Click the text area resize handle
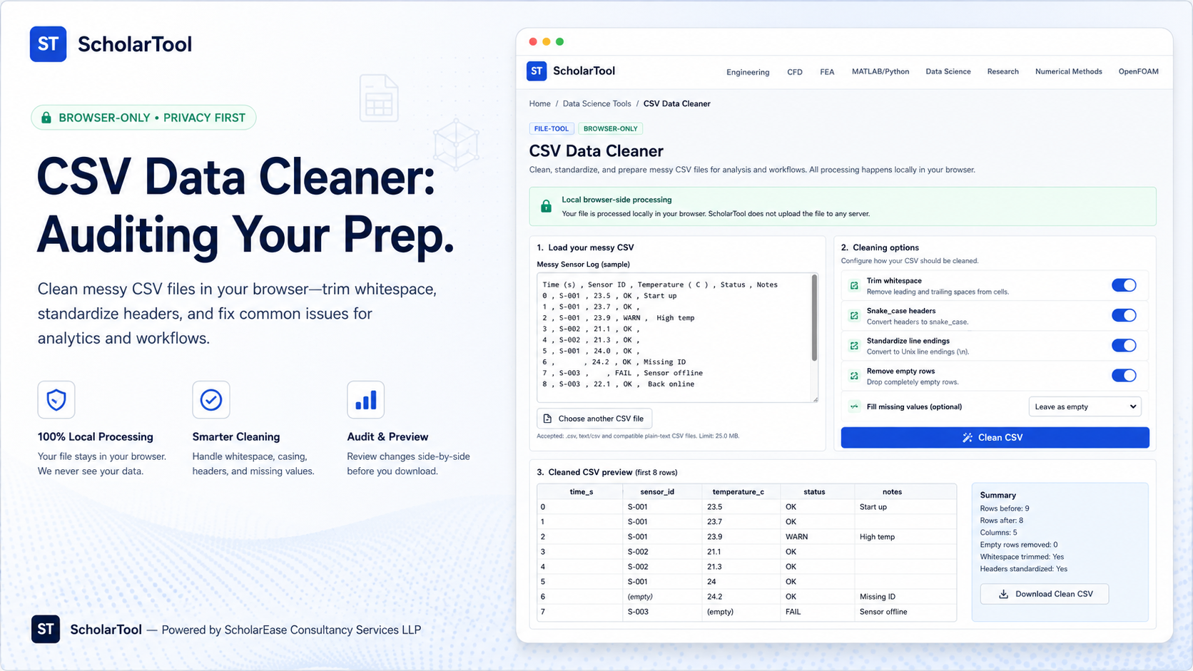The height and width of the screenshot is (671, 1193). point(815,399)
